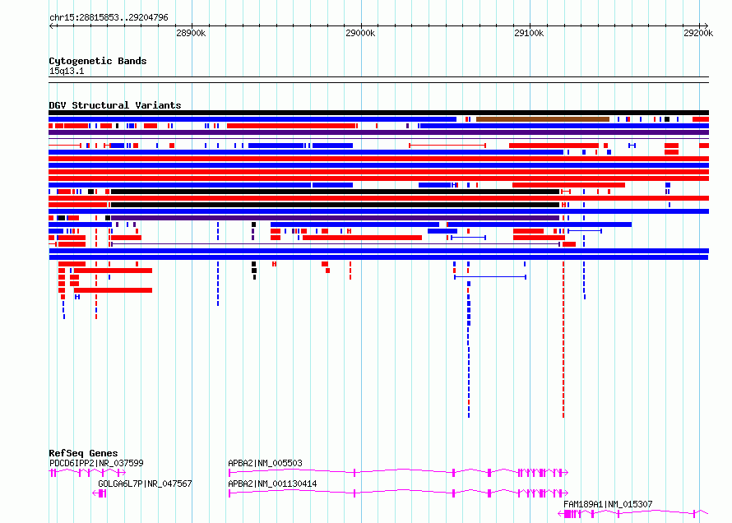
Task: Click the GOLGA6L7P gene glyph
Action: coord(100,493)
